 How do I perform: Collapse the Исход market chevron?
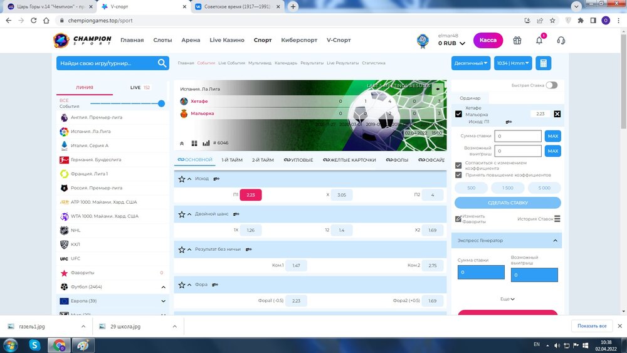point(189,179)
